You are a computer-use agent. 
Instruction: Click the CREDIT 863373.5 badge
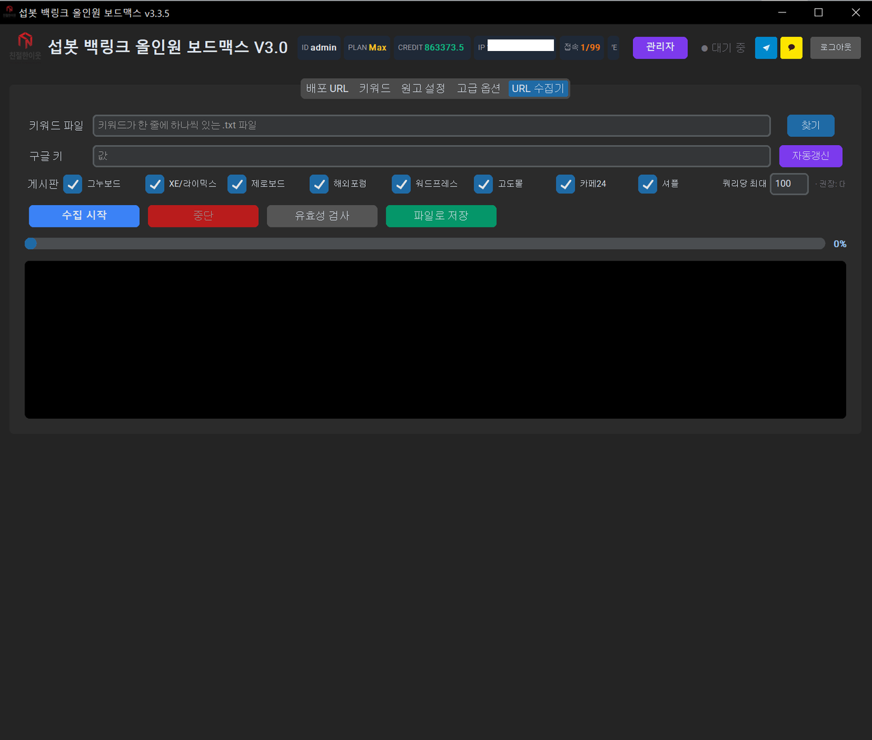coord(431,48)
